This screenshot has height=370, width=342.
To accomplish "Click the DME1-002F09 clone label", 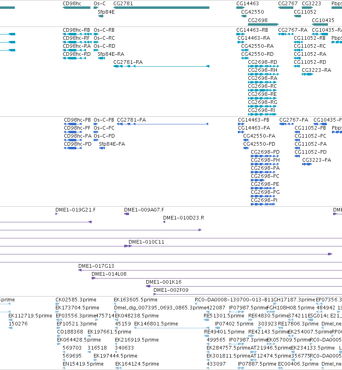I will 171,290.
